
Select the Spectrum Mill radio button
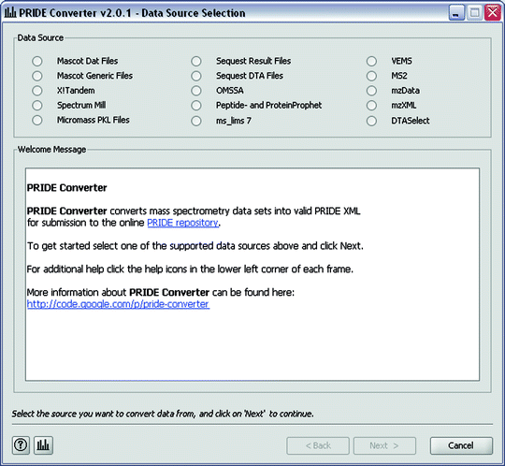(x=37, y=106)
